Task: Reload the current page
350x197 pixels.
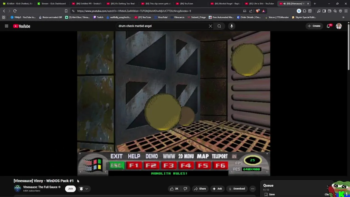Action: pyautogui.click(x=15, y=11)
